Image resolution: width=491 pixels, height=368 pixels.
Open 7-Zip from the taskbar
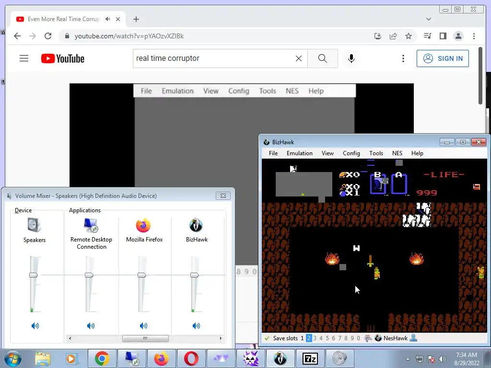(x=310, y=358)
